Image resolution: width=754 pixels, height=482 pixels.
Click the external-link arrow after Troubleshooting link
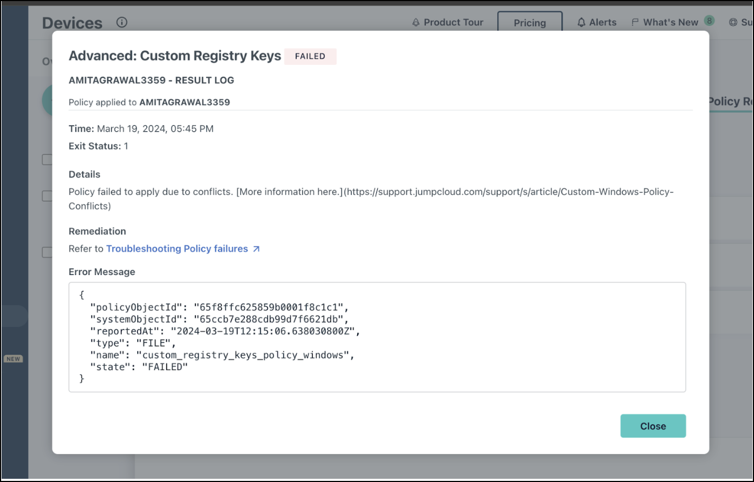[256, 249]
